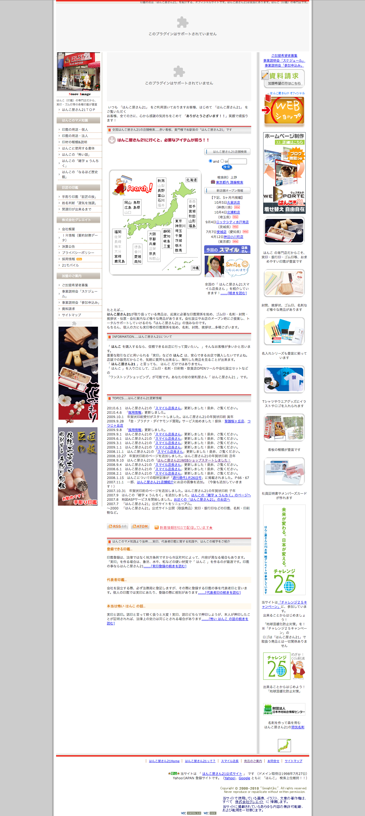This screenshot has width=365, height=816.
Task: Click the small Japan map icon
Action: tap(284, 745)
